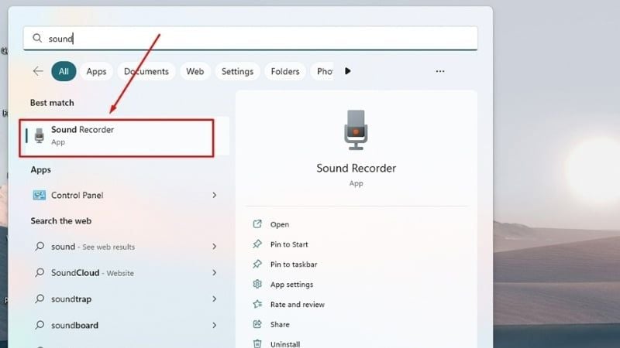This screenshot has width=620, height=348.
Task: Switch to the Apps filter tab
Action: point(96,71)
